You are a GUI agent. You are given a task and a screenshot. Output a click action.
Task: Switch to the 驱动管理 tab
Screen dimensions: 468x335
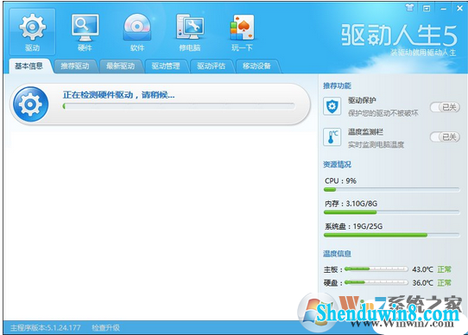click(166, 66)
